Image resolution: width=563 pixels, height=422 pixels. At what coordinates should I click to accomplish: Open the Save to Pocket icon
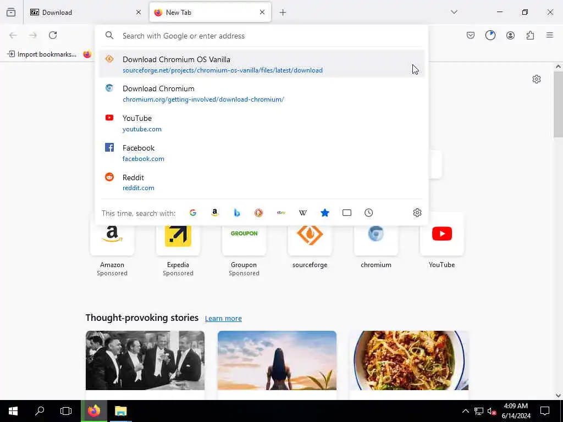click(471, 35)
